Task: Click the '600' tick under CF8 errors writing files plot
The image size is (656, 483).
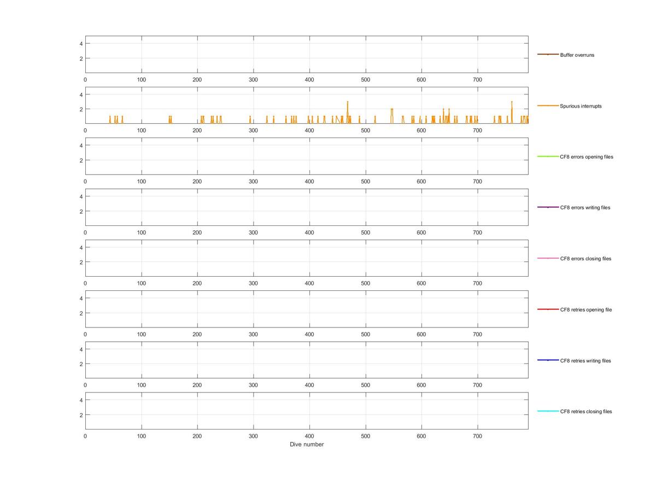Action: (421, 232)
